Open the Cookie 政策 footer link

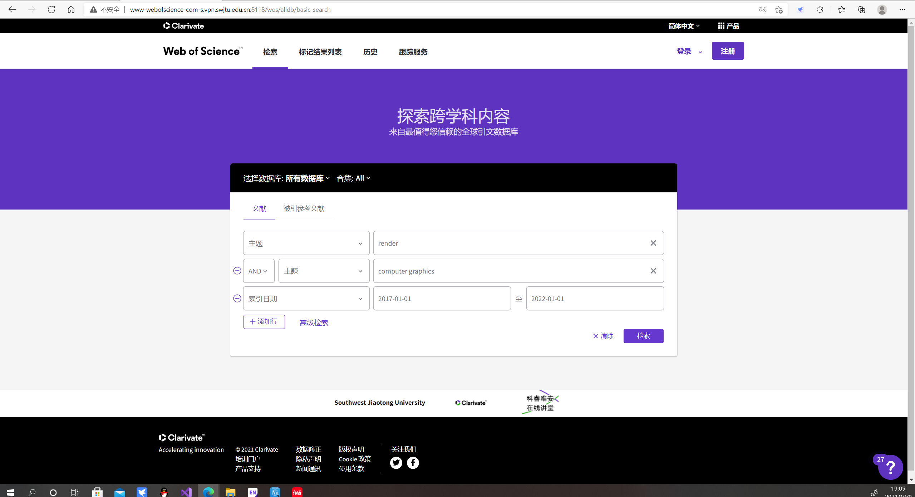(355, 459)
